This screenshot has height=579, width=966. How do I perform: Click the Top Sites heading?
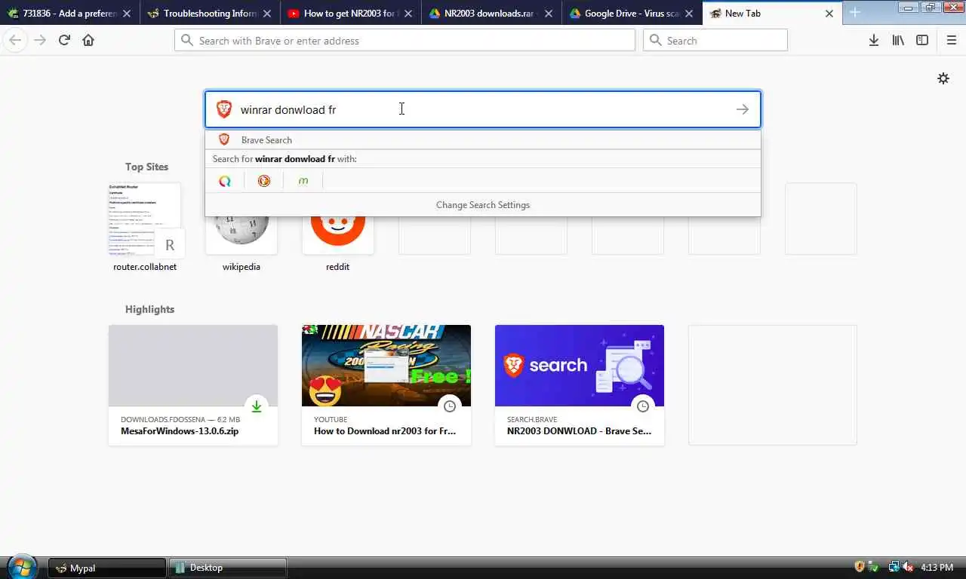coord(146,167)
